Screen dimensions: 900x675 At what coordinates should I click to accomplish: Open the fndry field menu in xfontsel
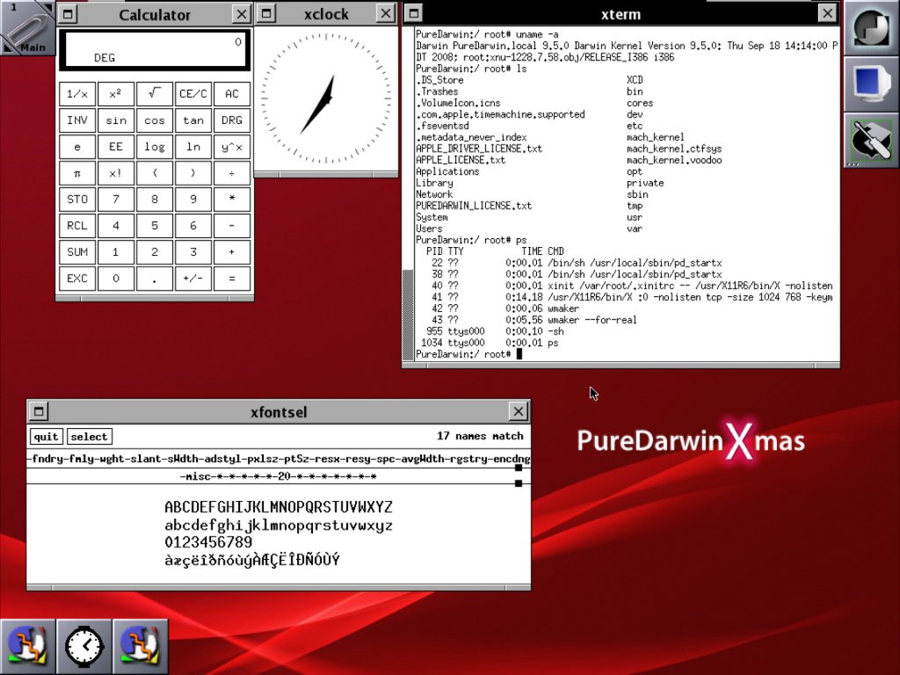pyautogui.click(x=47, y=459)
